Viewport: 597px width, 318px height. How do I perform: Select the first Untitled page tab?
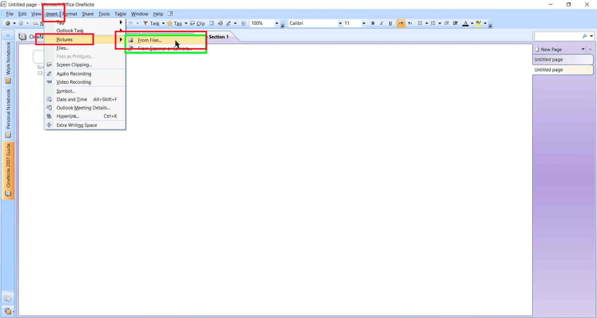[563, 60]
